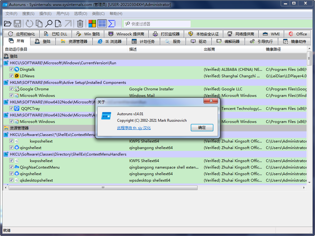This screenshot has width=315, height=236.
Task: Click the LDNews yellow entry icon
Action: coord(17,76)
